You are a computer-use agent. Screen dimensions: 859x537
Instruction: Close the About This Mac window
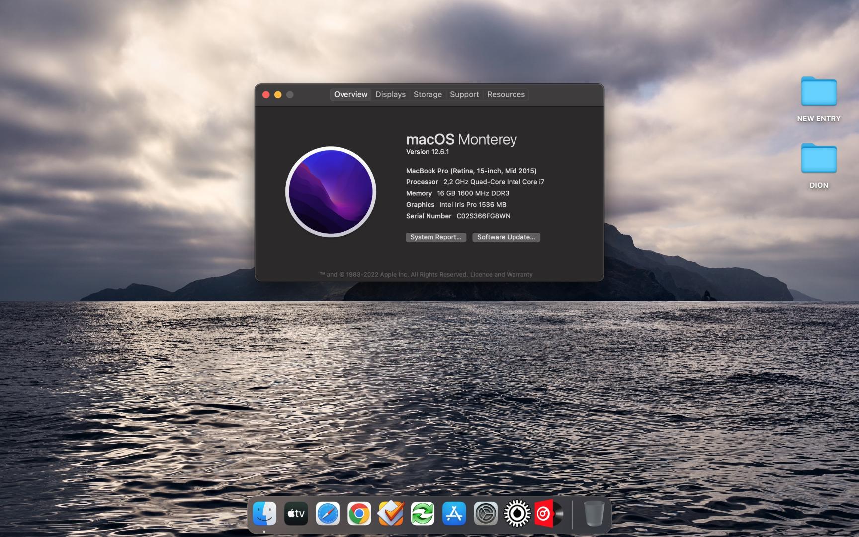[x=266, y=94]
